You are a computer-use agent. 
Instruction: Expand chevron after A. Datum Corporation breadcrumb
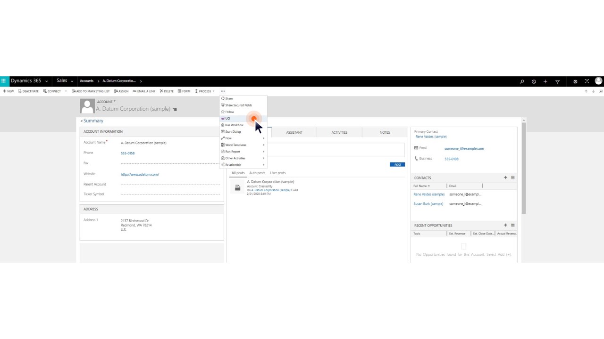141,81
